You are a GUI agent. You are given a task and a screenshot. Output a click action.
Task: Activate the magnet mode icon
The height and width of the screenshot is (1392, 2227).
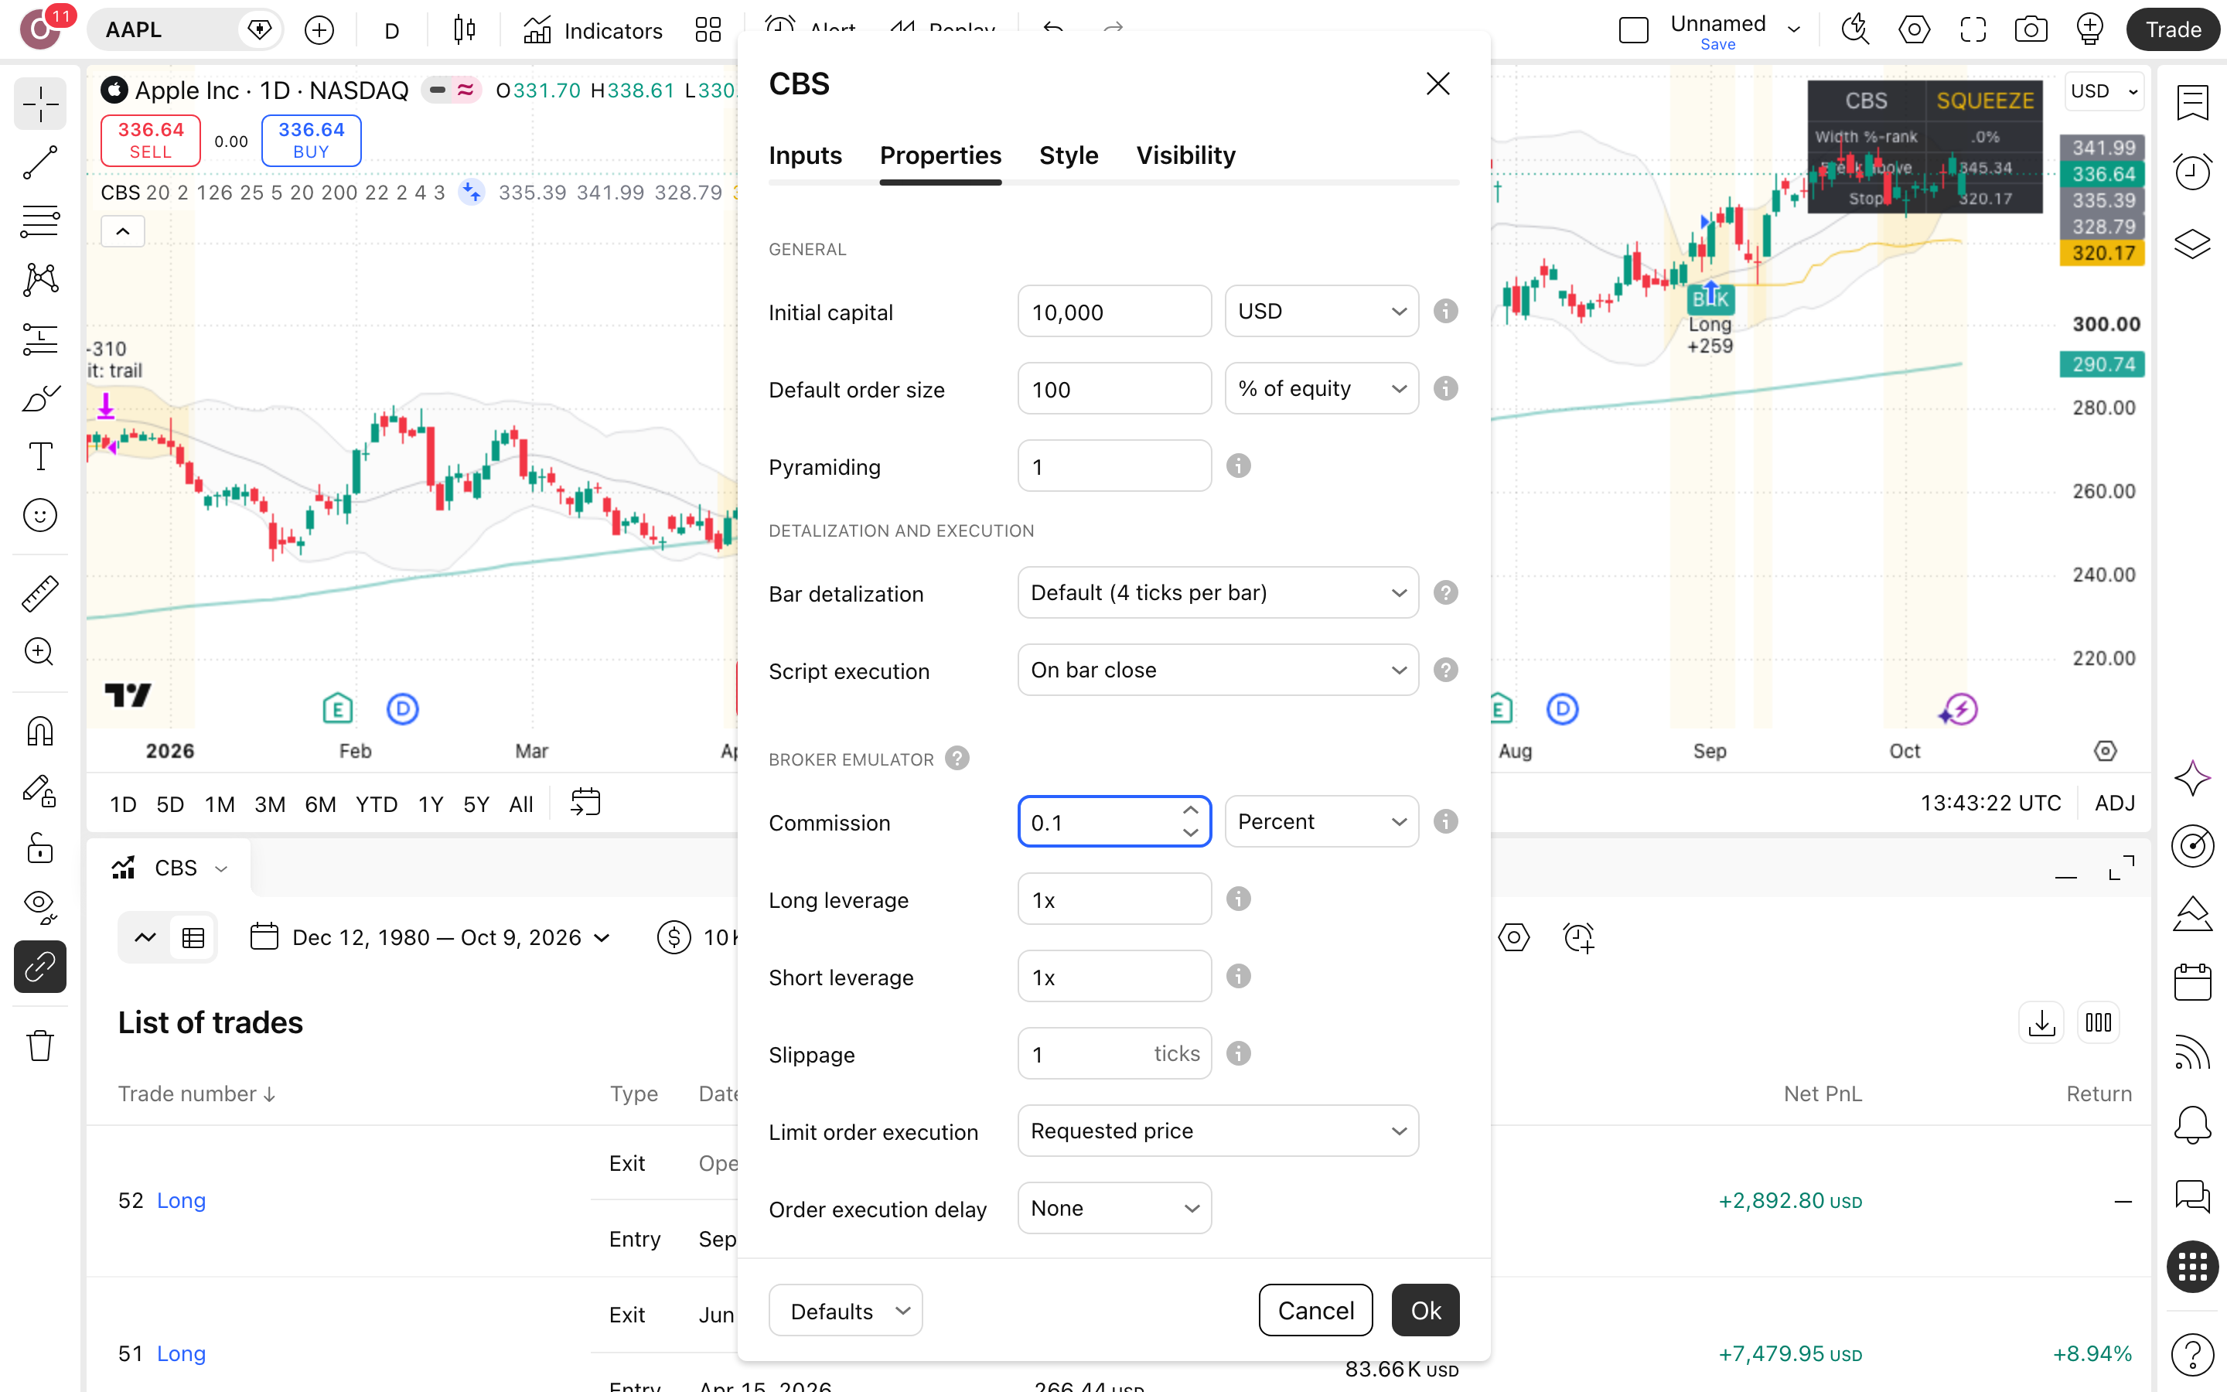[39, 731]
